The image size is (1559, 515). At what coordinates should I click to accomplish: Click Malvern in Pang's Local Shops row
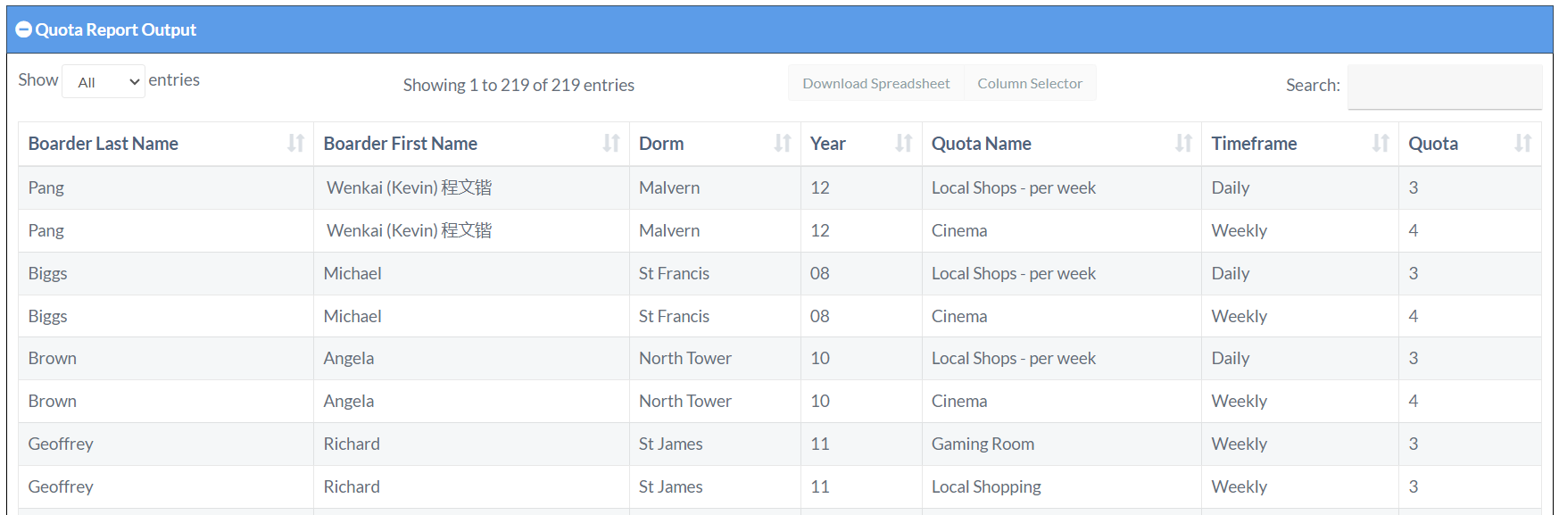point(669,187)
